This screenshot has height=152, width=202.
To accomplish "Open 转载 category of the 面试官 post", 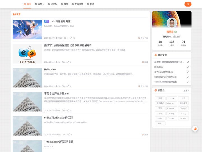I will coord(145,62).
